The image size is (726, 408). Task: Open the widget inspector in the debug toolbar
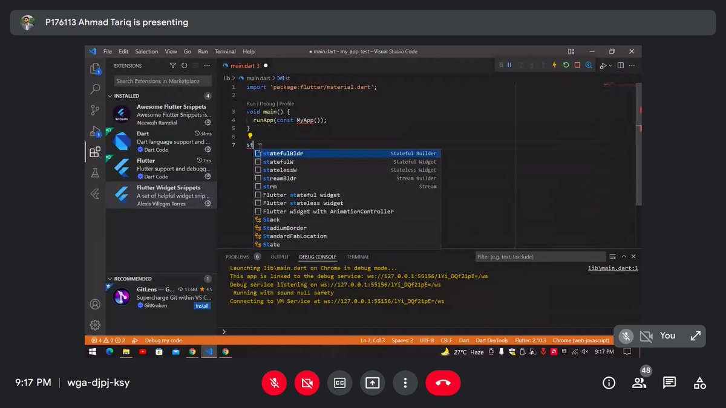coord(589,65)
